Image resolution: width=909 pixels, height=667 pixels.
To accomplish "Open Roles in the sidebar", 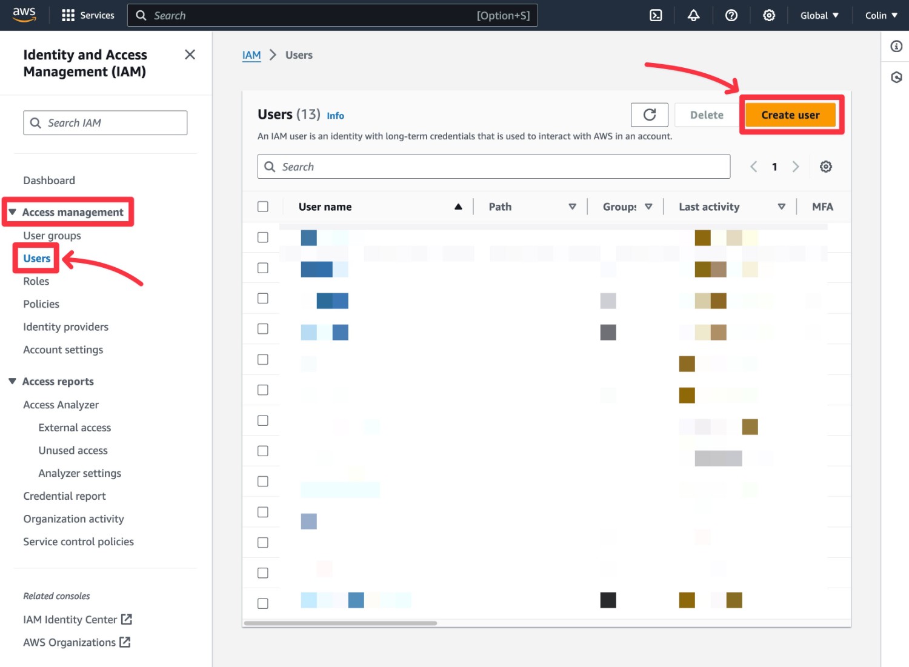I will (x=36, y=281).
